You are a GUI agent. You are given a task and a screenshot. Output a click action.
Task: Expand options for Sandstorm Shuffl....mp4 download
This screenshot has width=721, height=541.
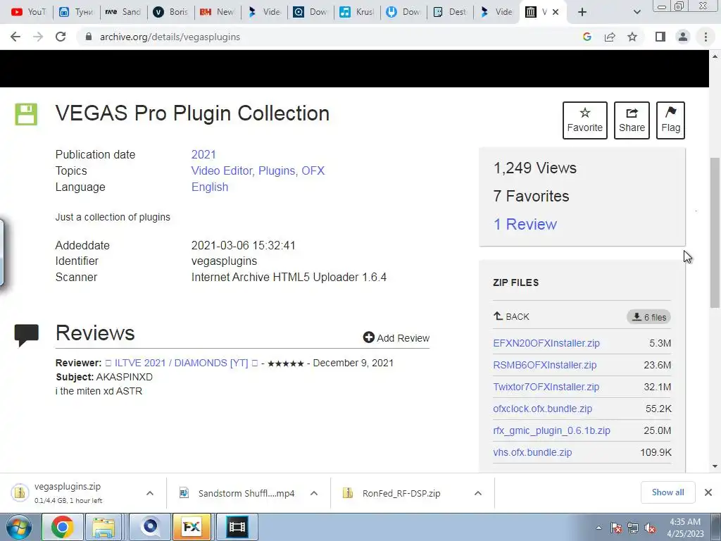coord(314,493)
